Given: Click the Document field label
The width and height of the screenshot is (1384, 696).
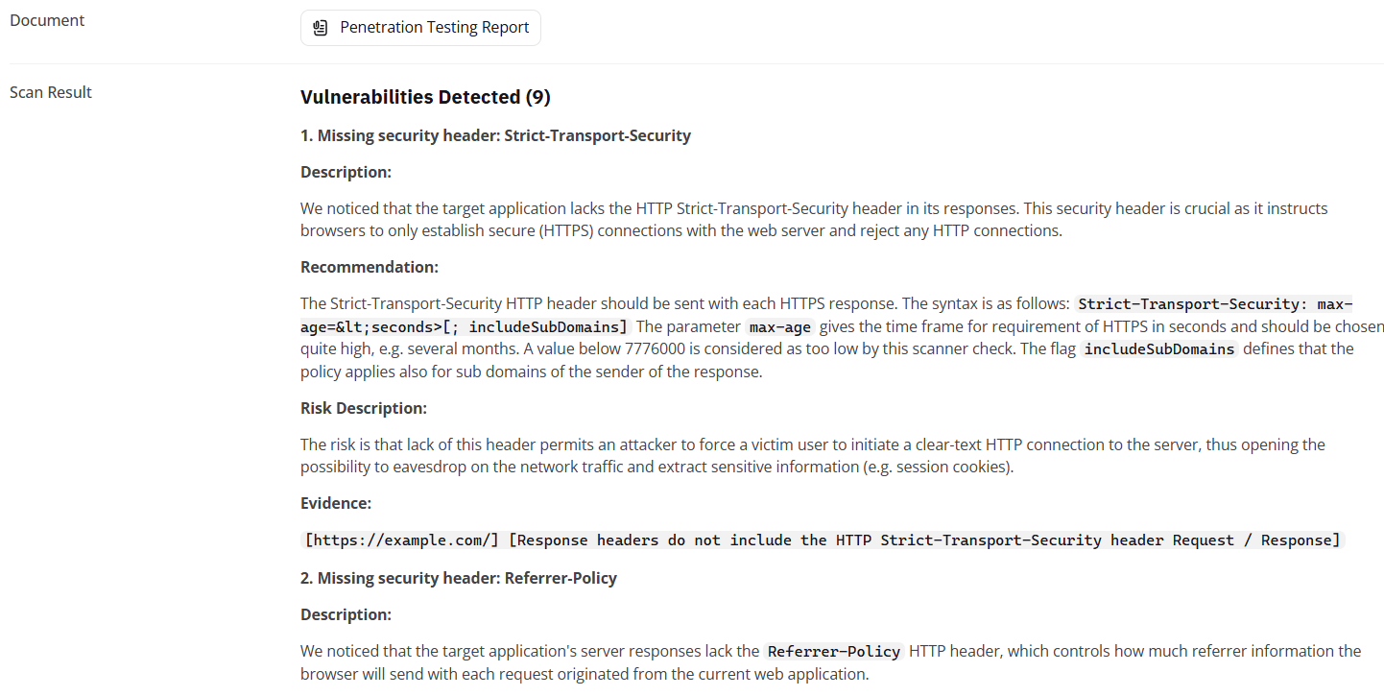Looking at the screenshot, I should click(47, 20).
